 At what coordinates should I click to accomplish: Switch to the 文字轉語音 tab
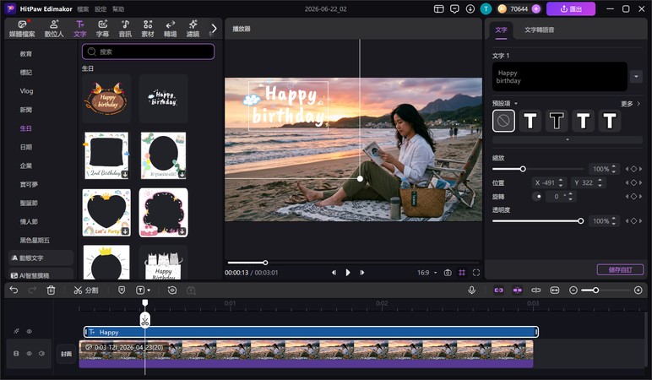[539, 30]
